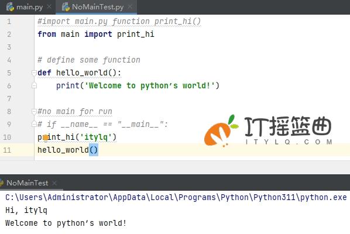Click line number 2 in the gutter
Screen dimensions: 350x234
pos(9,35)
